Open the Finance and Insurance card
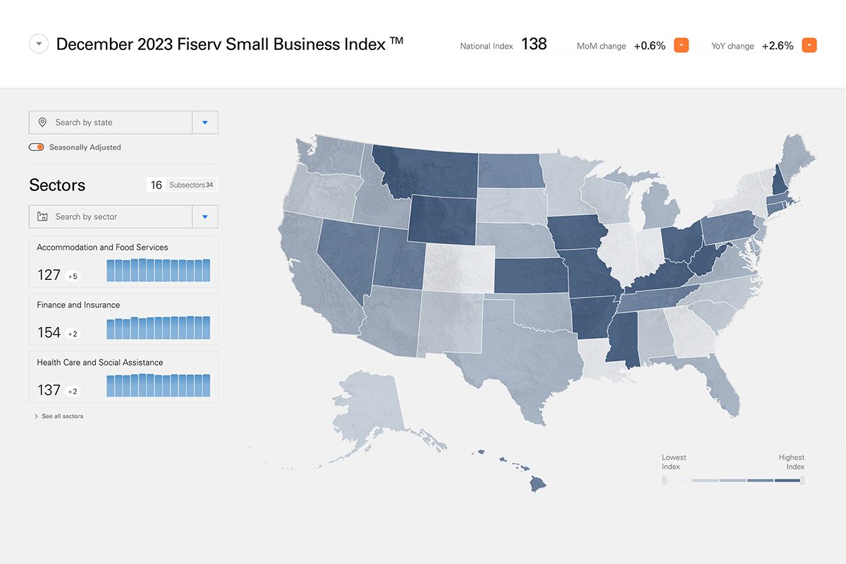 [x=123, y=319]
